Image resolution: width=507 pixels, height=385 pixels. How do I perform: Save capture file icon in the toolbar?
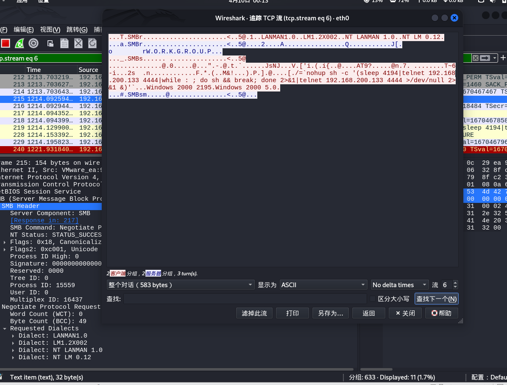pyautogui.click(x=64, y=43)
